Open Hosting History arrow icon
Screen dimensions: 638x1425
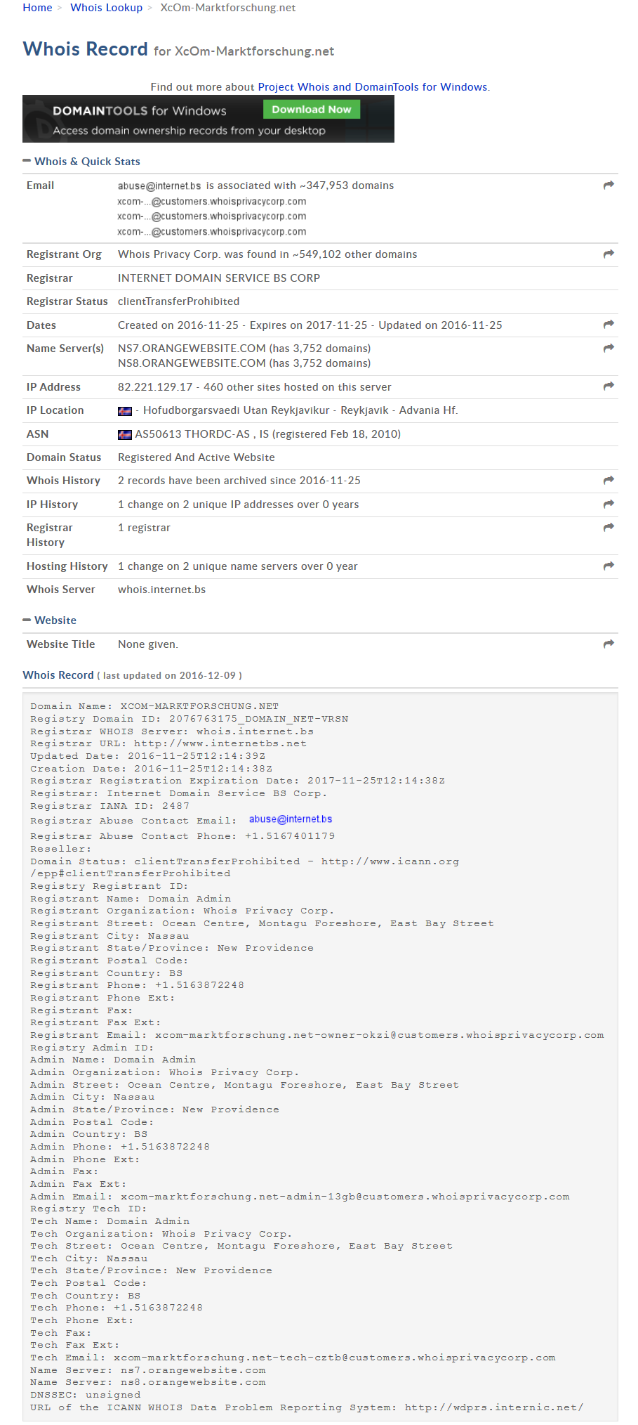point(609,566)
